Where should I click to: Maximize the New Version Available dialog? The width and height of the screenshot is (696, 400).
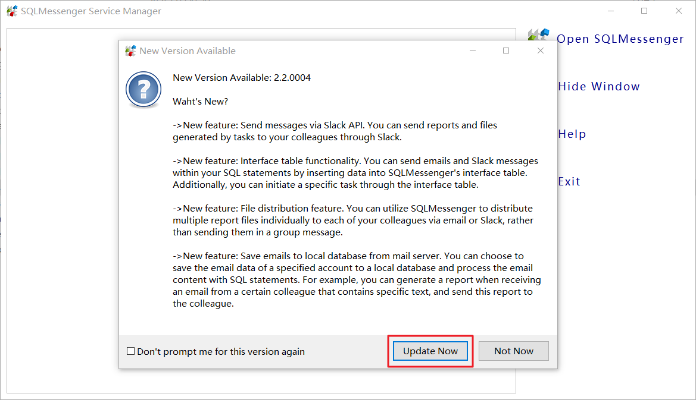click(x=506, y=51)
